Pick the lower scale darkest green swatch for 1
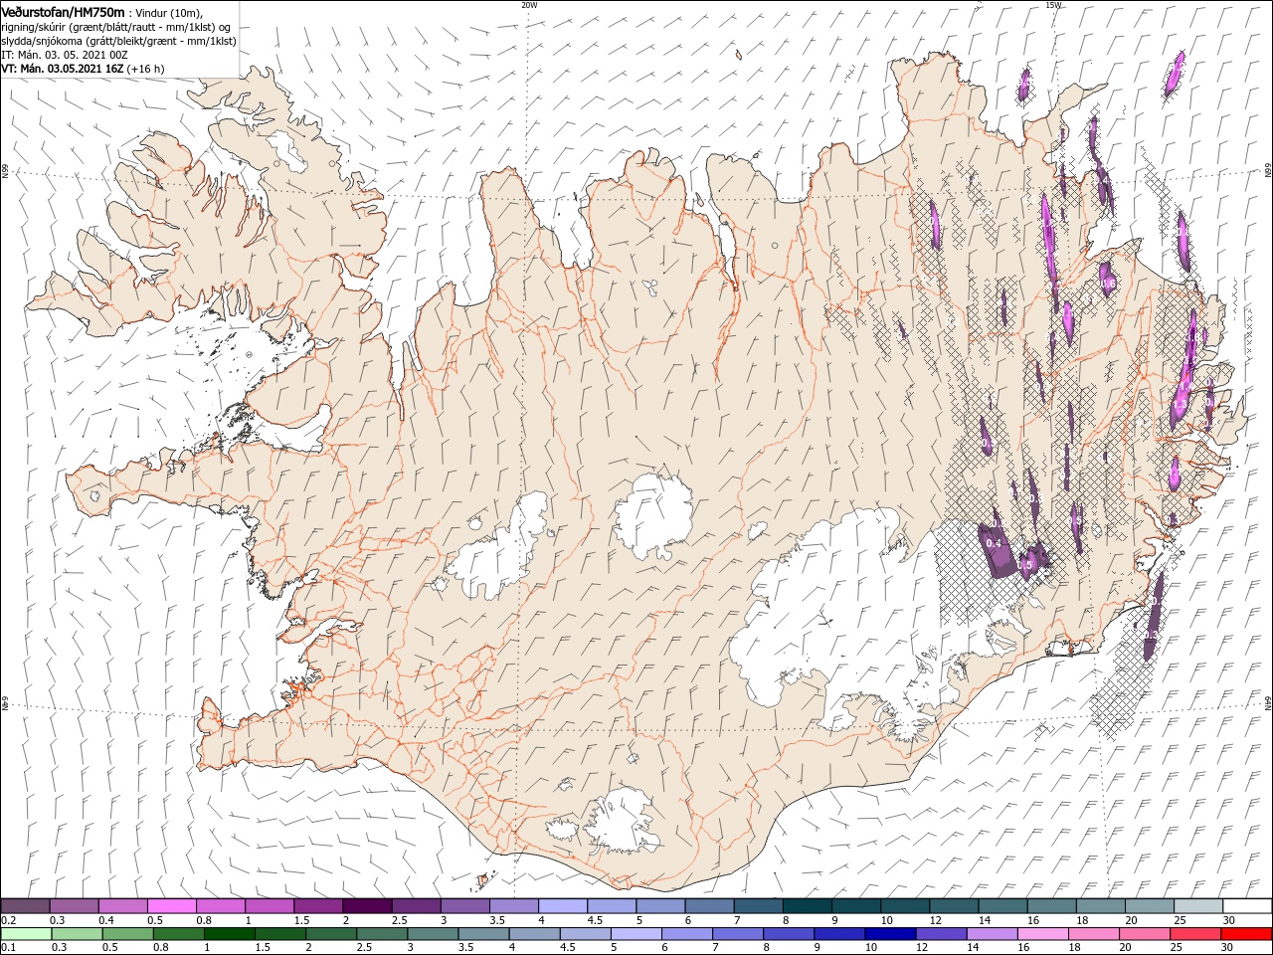 tap(229, 934)
